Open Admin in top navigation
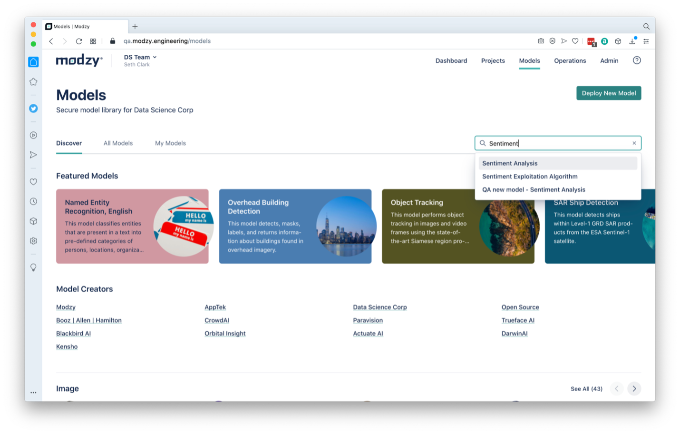680x436 pixels. [x=609, y=61]
